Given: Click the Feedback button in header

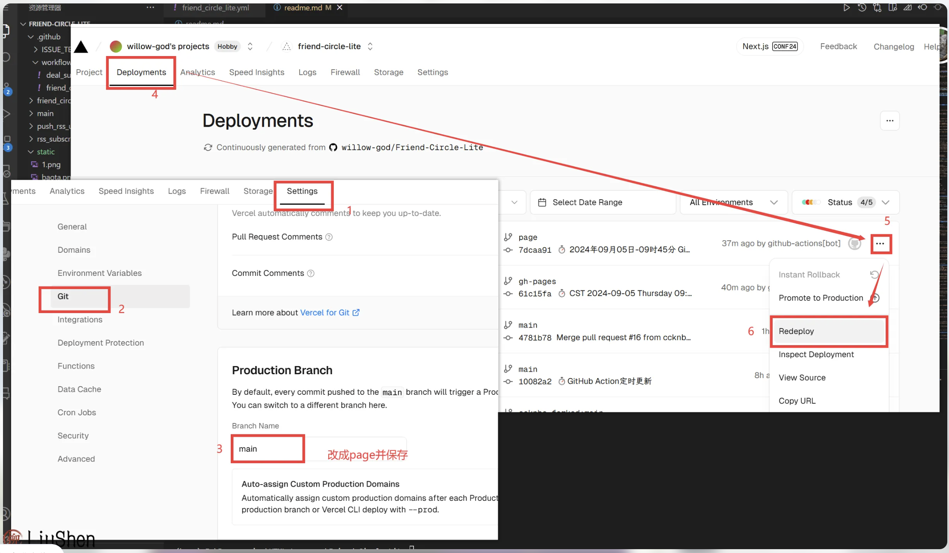Looking at the screenshot, I should click(838, 46).
